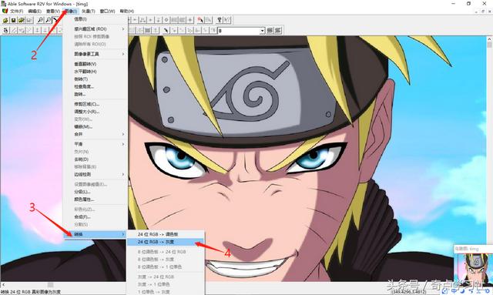Click the horizontal scrollbar left arrow
The width and height of the screenshot is (493, 295).
3,285
